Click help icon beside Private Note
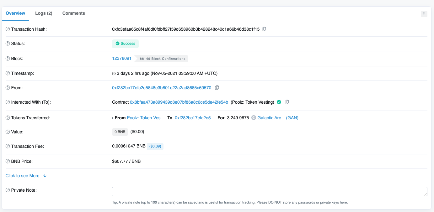This screenshot has width=434, height=212. pos(8,190)
